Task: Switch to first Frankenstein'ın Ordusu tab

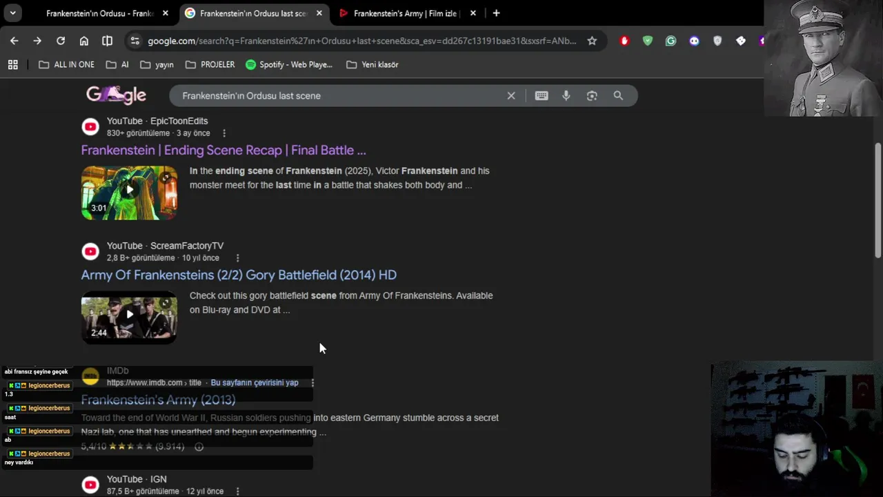Action: [101, 13]
